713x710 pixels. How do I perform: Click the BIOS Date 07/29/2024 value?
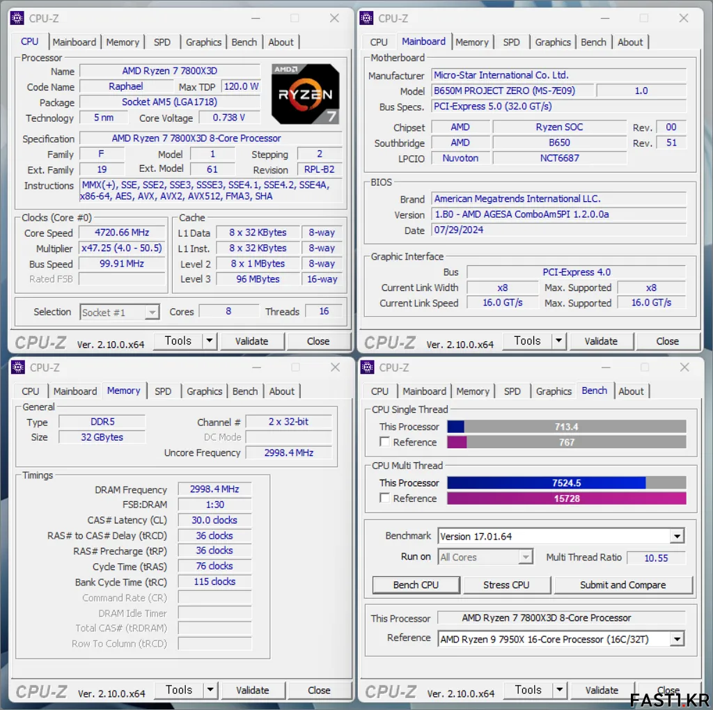tap(559, 230)
